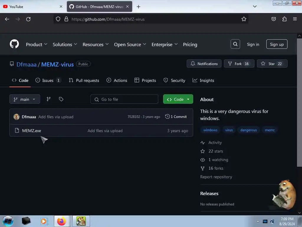Image resolution: width=302 pixels, height=227 pixels.
Task: Click the memz topic tag
Action: click(270, 130)
